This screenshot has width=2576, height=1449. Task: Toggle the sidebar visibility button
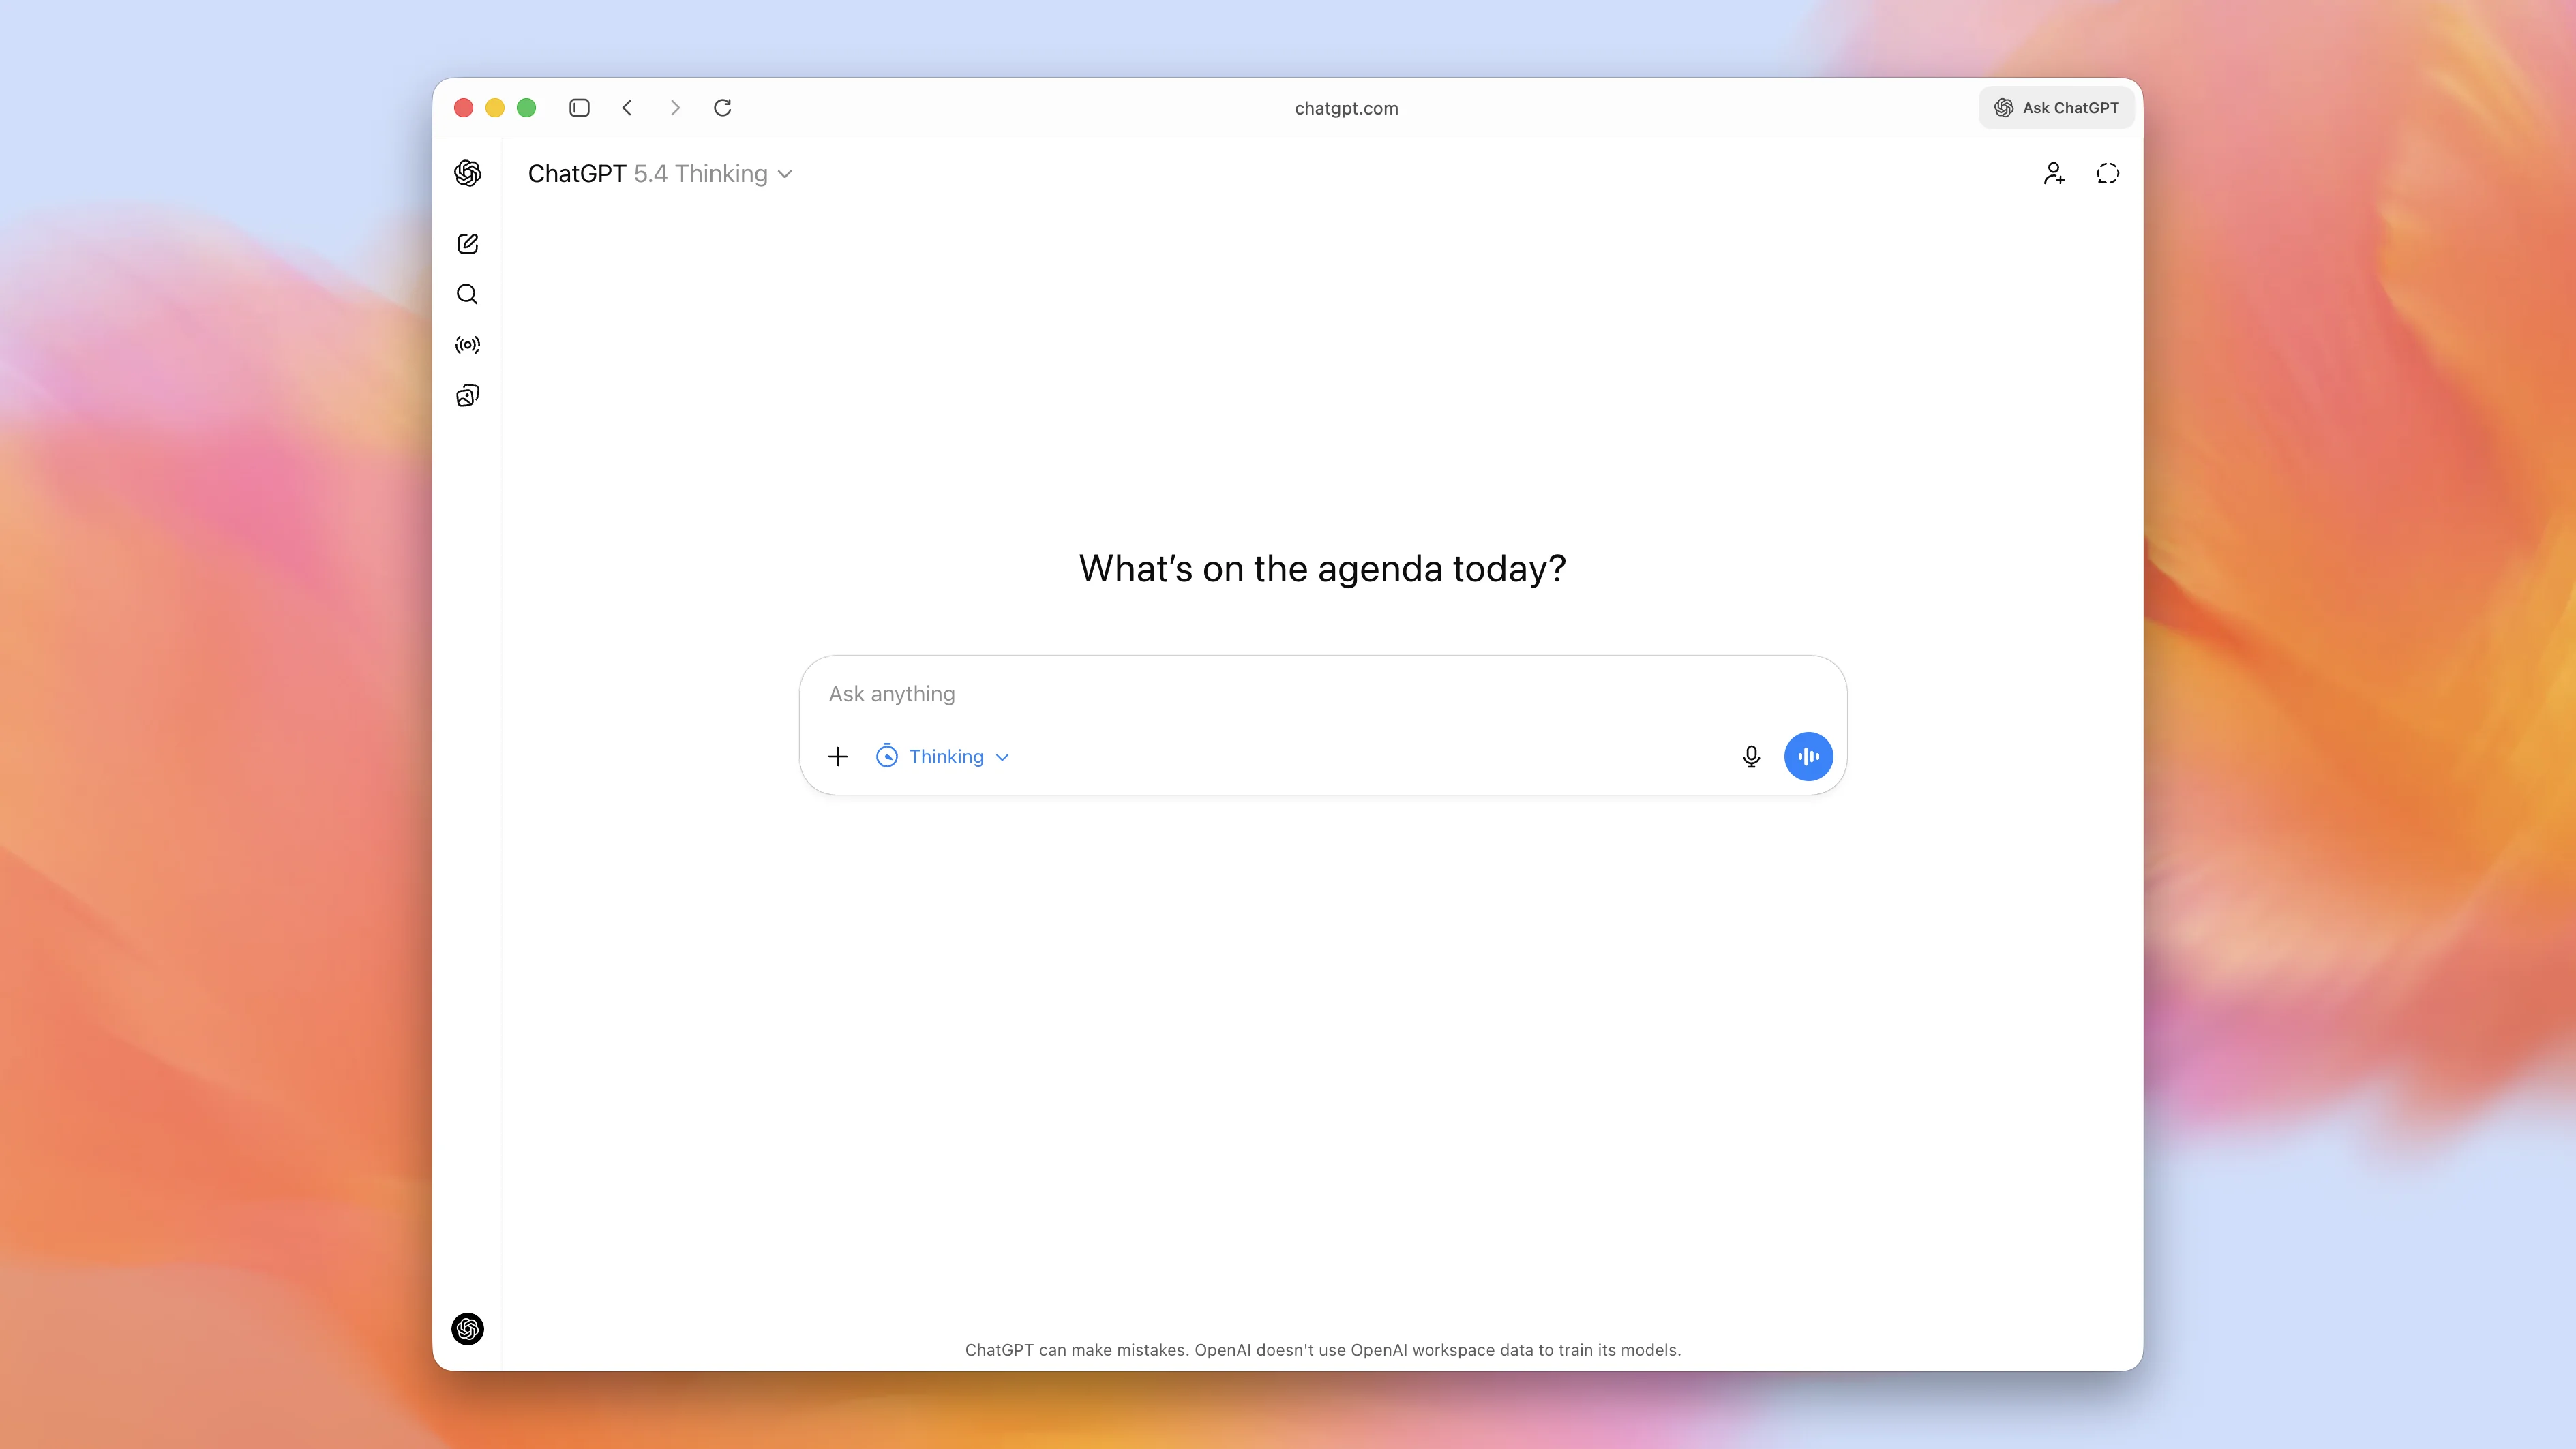coord(579,108)
